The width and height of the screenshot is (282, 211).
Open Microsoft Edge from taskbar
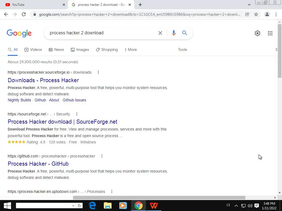click(x=92, y=206)
